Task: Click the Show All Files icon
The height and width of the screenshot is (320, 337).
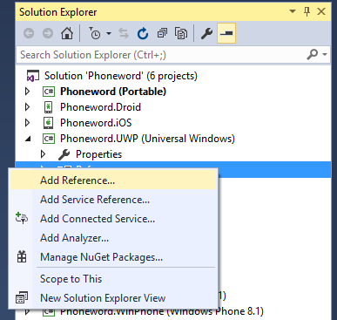Action: 181,33
